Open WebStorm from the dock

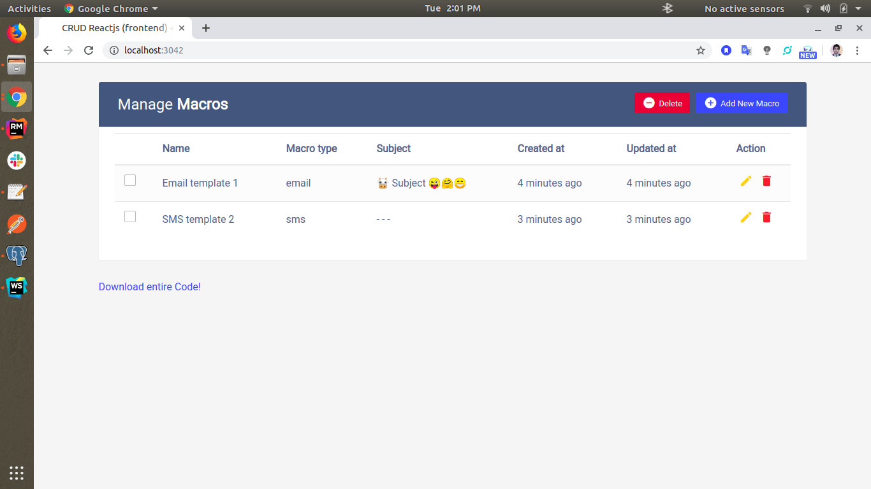click(x=16, y=287)
